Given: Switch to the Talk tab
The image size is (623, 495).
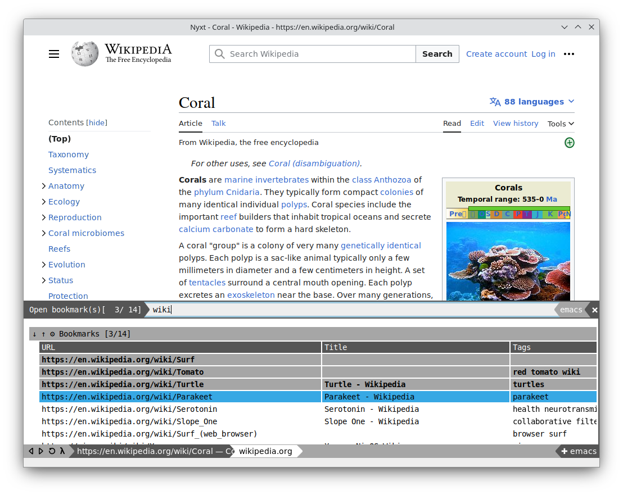Looking at the screenshot, I should 218,124.
